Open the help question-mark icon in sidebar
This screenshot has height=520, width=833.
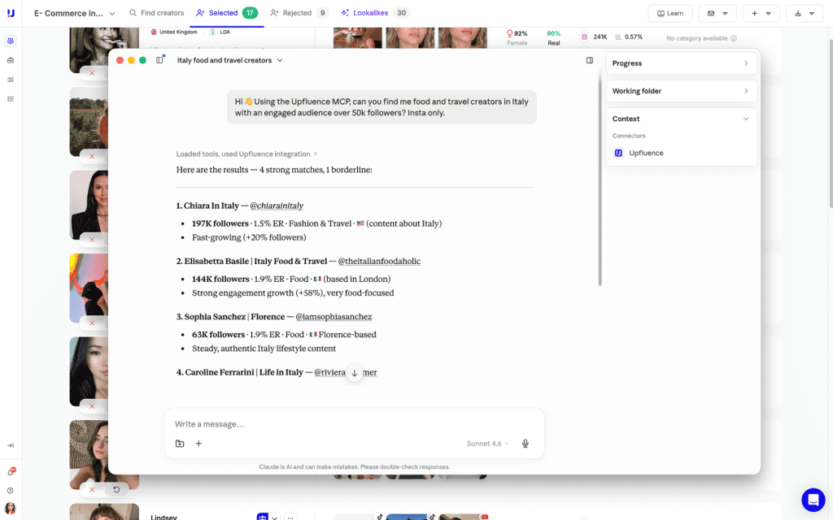[11, 491]
